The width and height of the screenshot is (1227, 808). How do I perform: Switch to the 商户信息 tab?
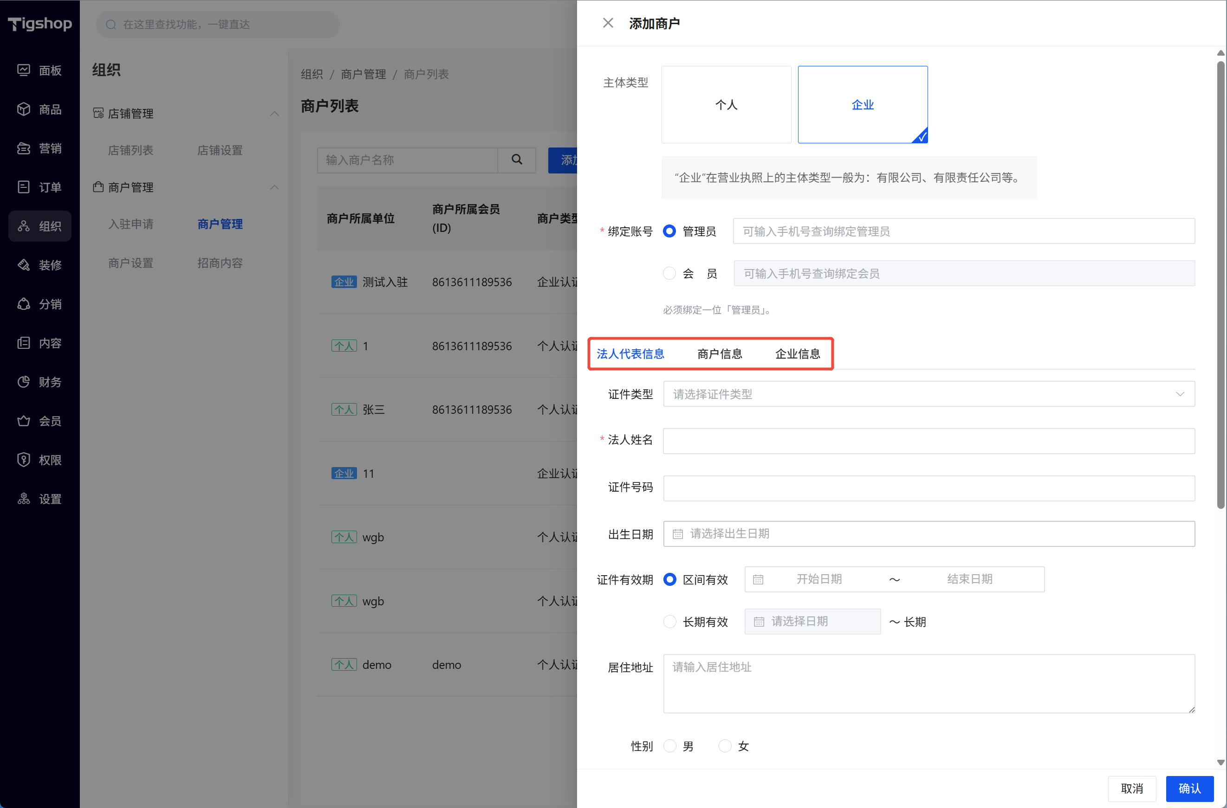click(720, 353)
